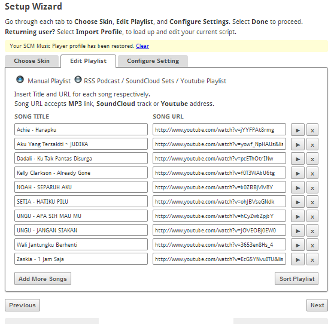Viewport: 334px width, 324px height.
Task: Focus URL field ending pcEThOtrINw
Action: click(219, 158)
